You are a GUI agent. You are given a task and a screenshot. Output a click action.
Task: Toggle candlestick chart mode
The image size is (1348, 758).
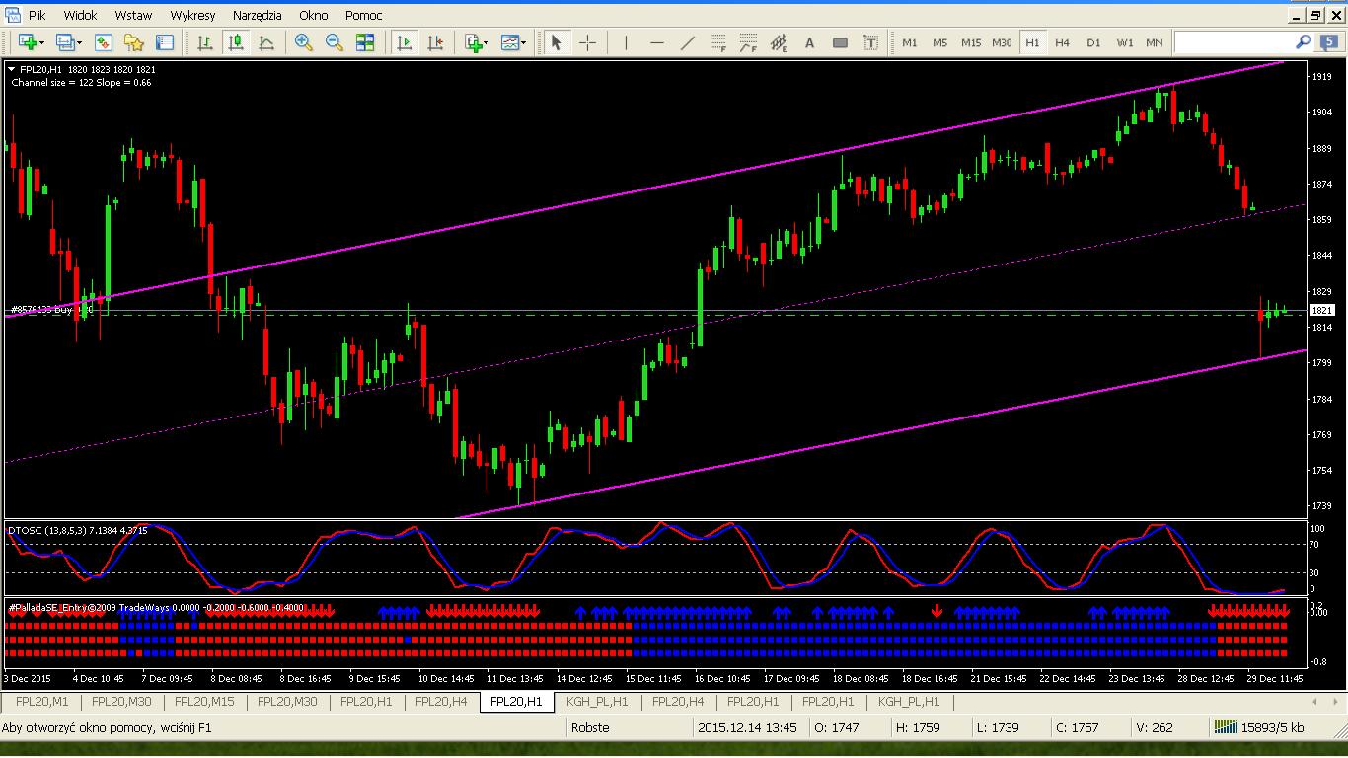point(236,42)
